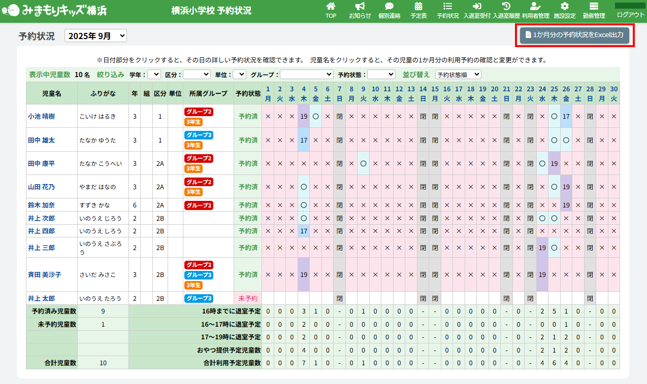Click the TOP home icon

click(331, 7)
